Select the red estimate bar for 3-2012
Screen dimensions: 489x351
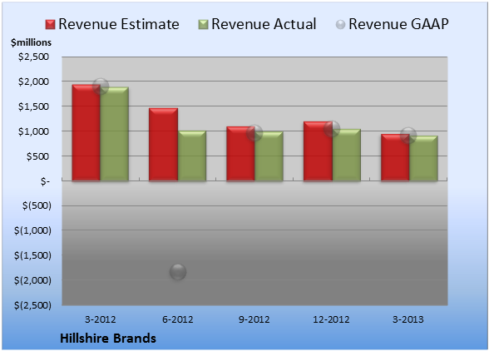tap(86, 132)
